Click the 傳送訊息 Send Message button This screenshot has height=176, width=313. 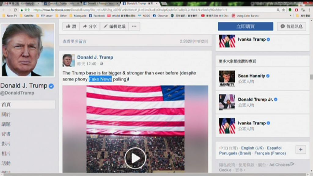[291, 26]
